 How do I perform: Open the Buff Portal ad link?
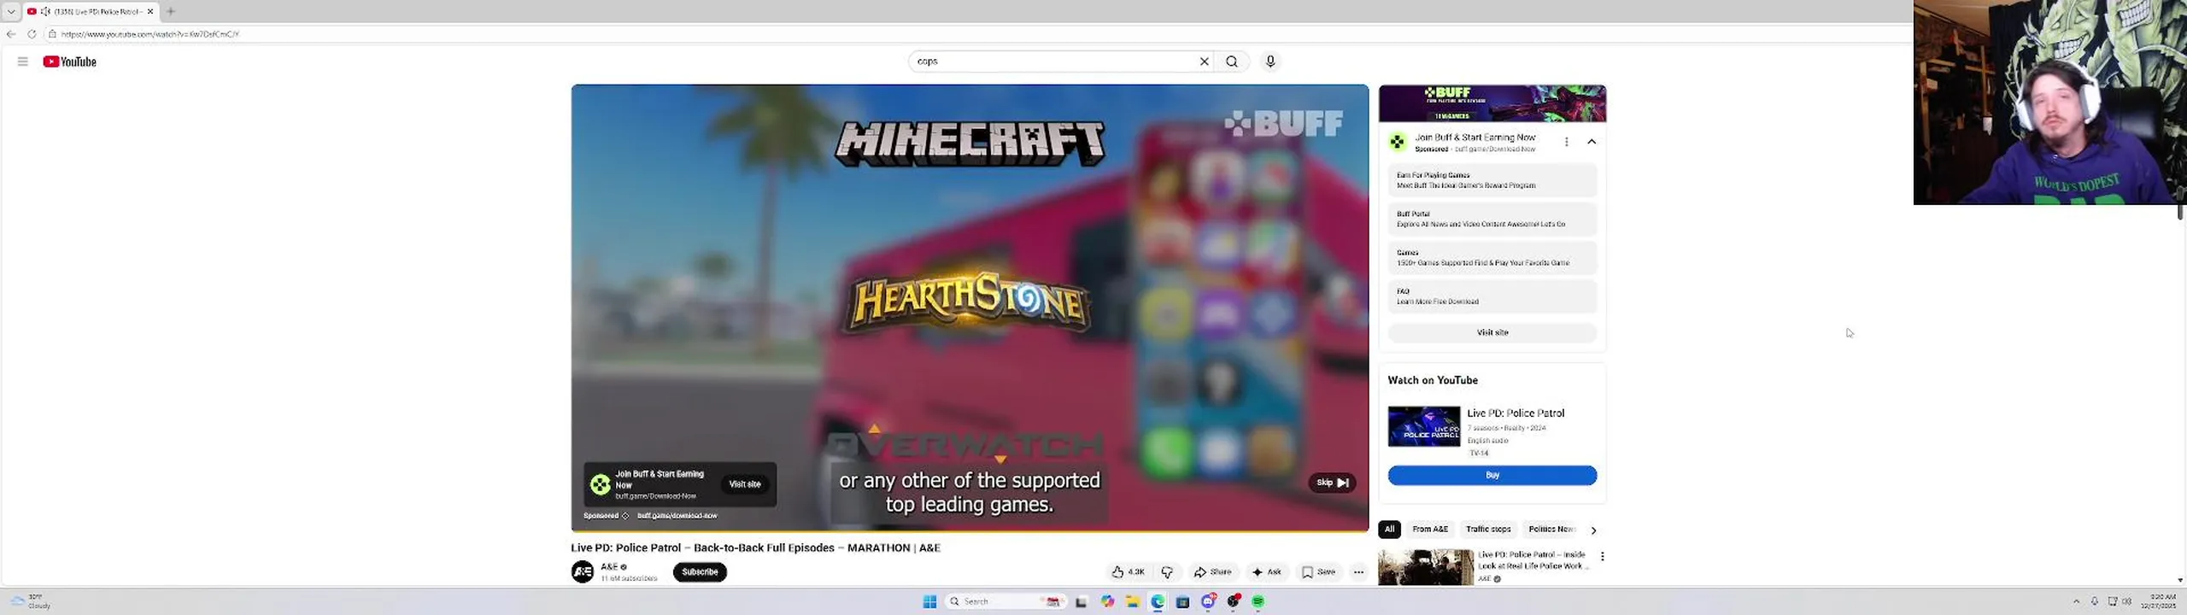tap(1492, 219)
